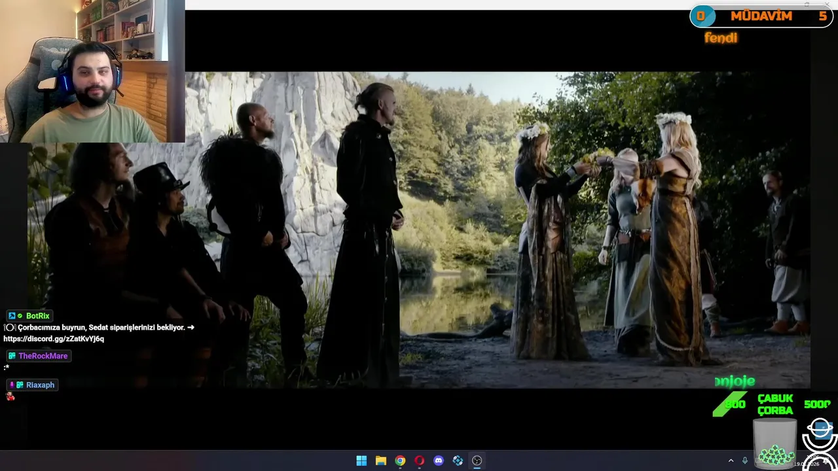Open Discord from the taskbar
The width and height of the screenshot is (838, 471).
tap(439, 461)
